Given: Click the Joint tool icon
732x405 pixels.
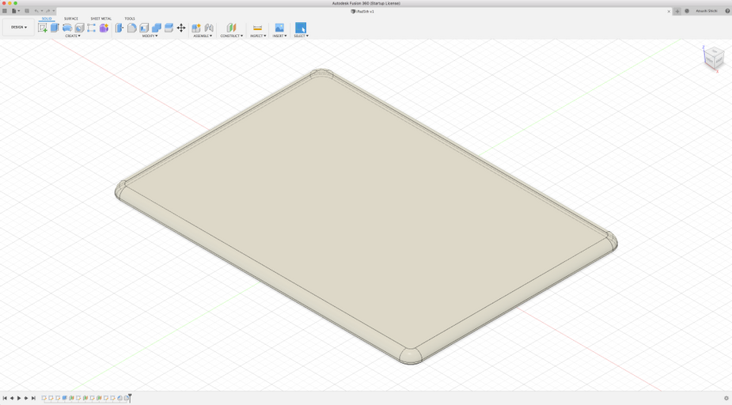Looking at the screenshot, I should (x=209, y=28).
